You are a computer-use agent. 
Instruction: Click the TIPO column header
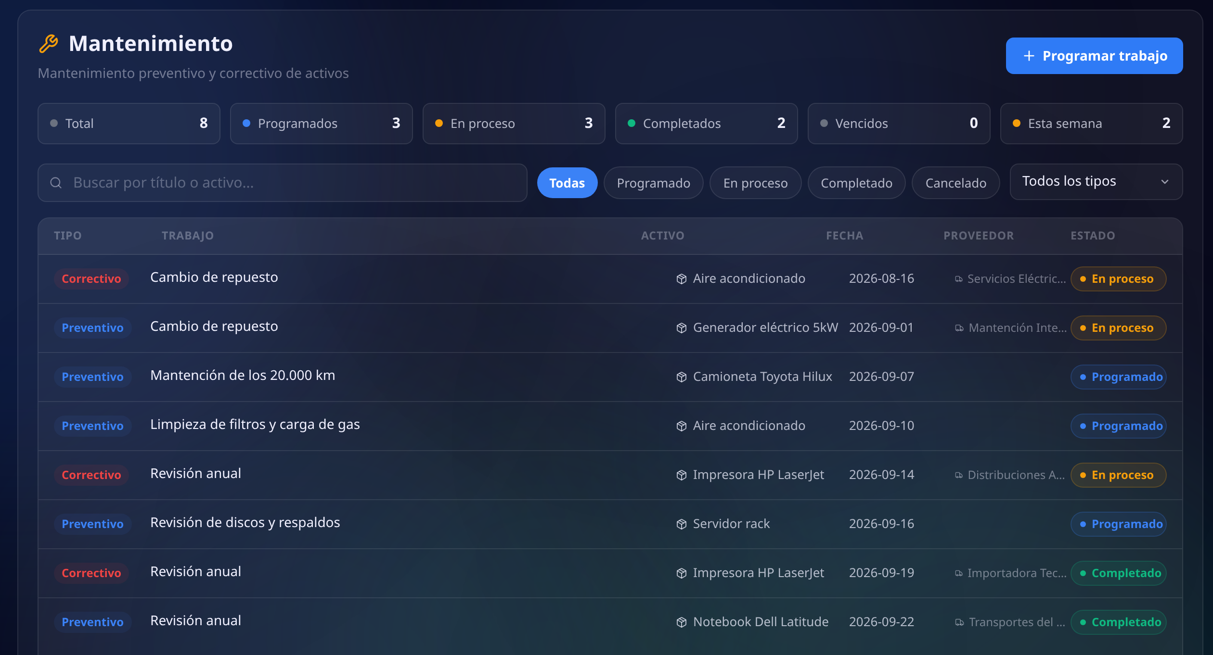click(x=68, y=236)
